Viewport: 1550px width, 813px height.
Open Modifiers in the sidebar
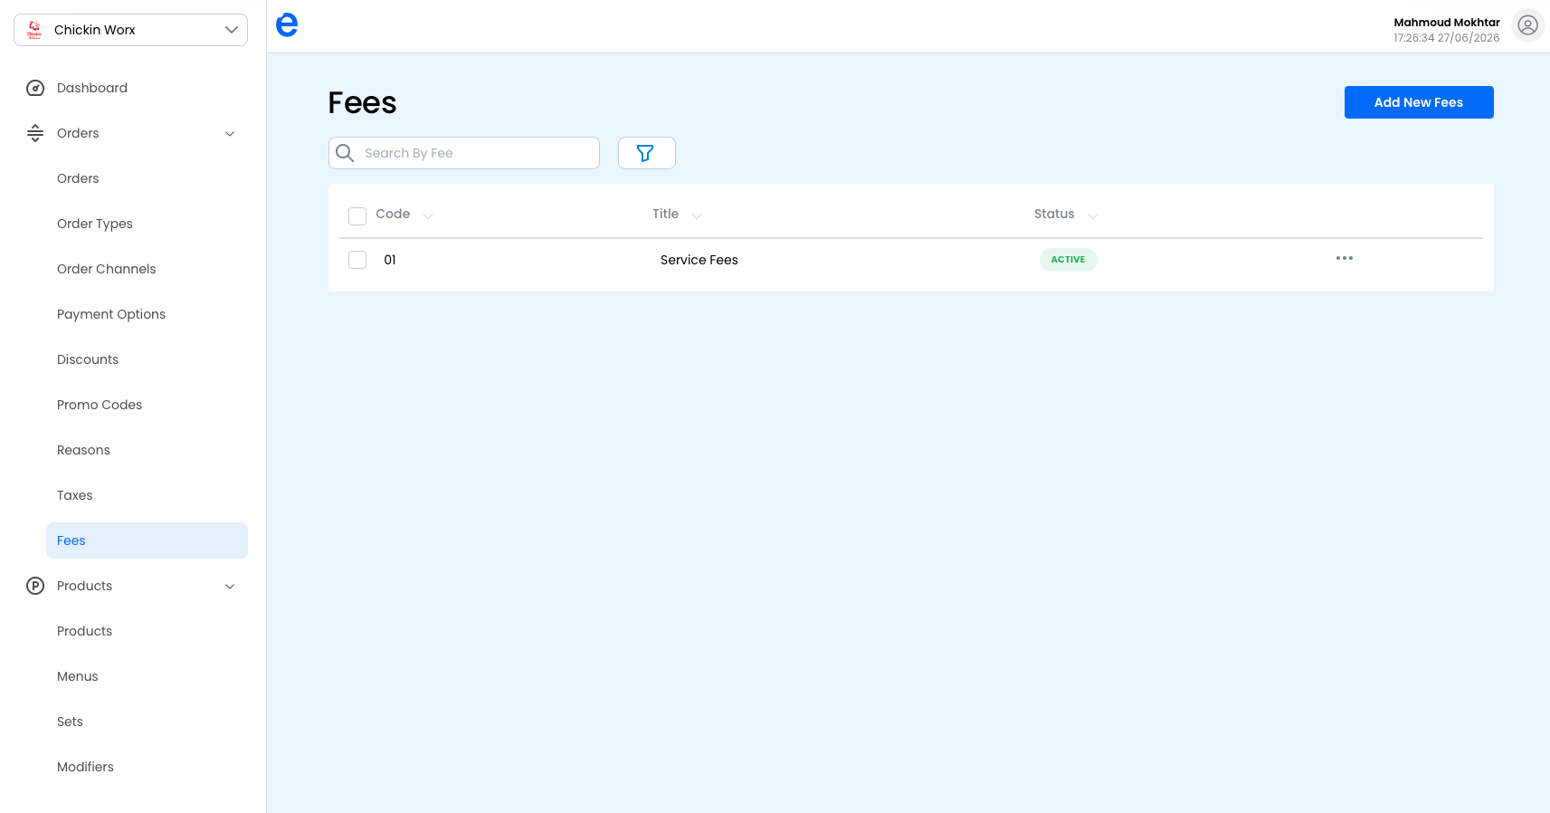86,767
